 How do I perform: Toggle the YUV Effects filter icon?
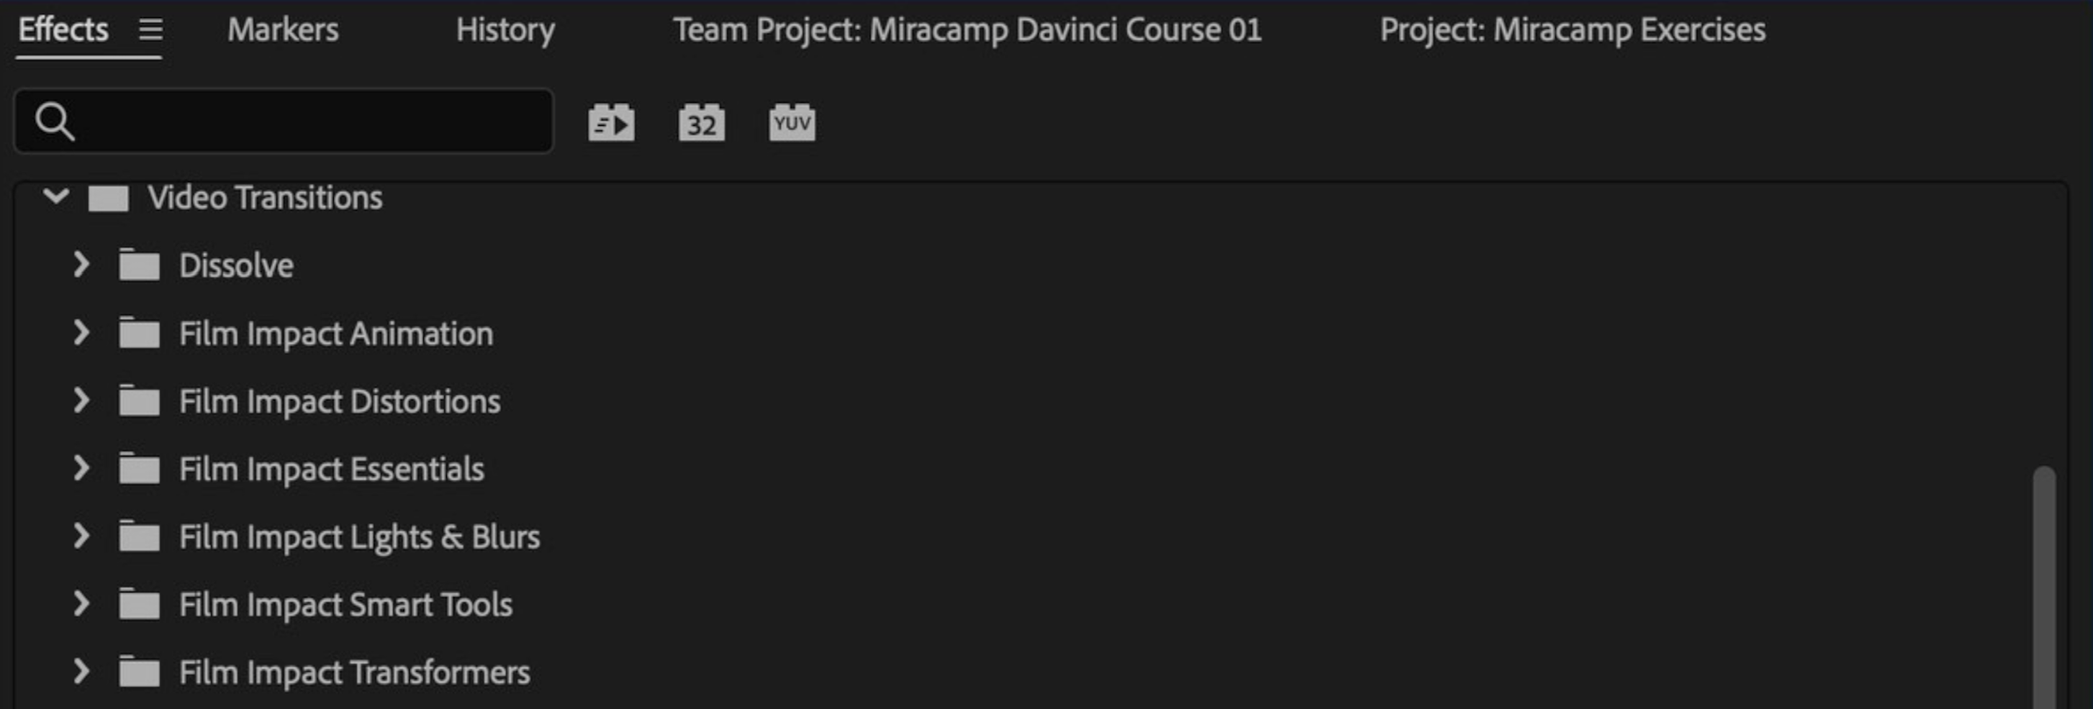(x=792, y=123)
